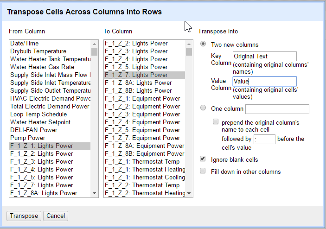
Task: Click the To Column list scroll-up arrow
Action: 189,44
